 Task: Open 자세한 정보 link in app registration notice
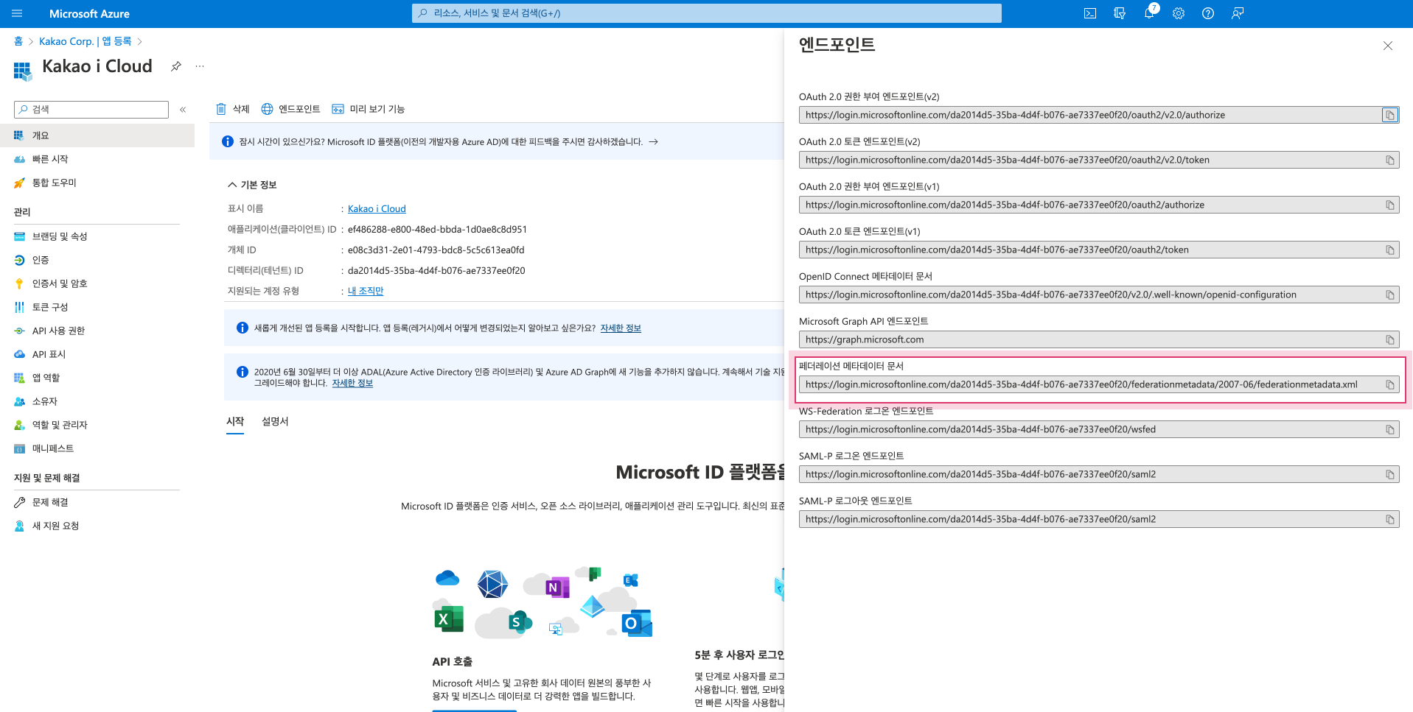tap(621, 328)
